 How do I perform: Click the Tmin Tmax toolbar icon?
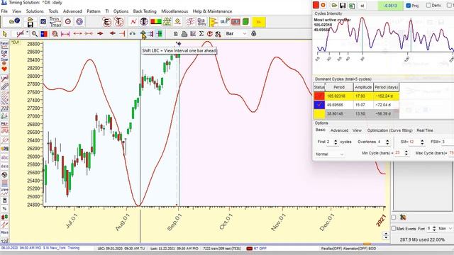(x=55, y=22)
